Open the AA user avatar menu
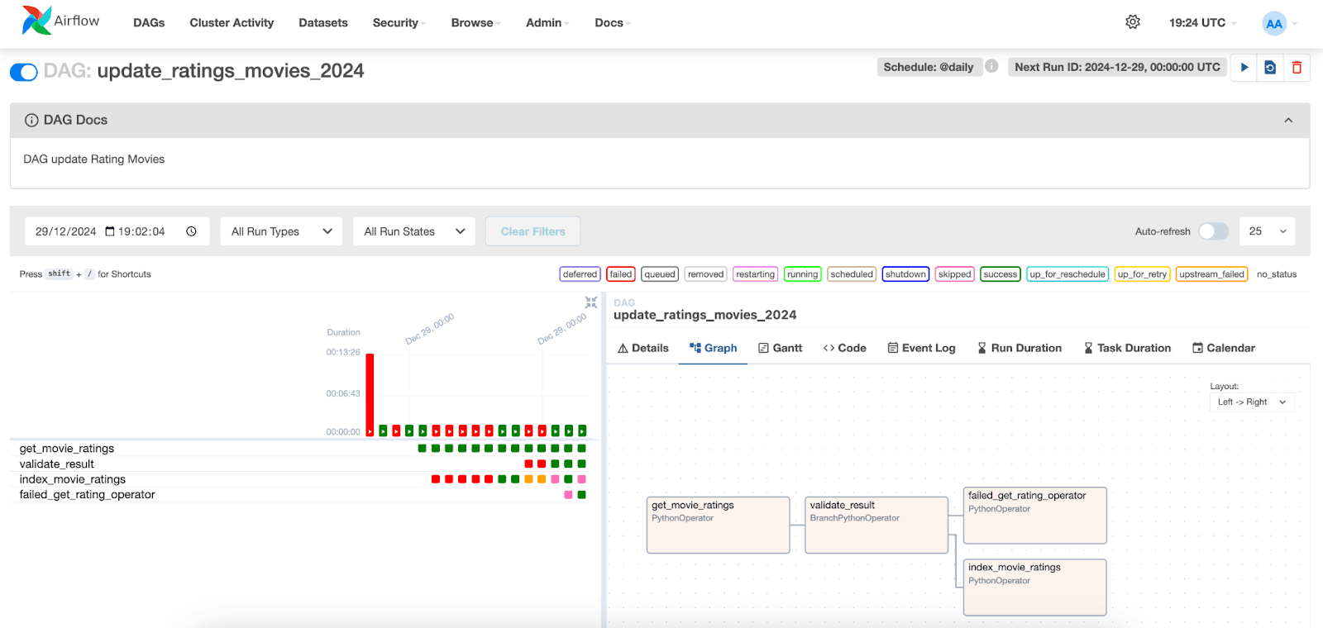1323x628 pixels. (1274, 23)
